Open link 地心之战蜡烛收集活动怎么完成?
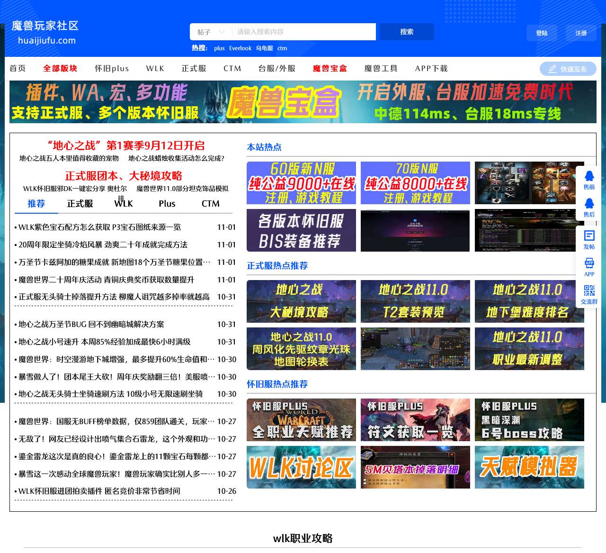This screenshot has width=606, height=553. click(x=176, y=158)
